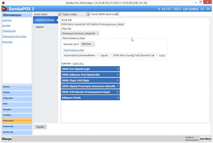
Task: Open the Olay Adı dropdown
Action: pyautogui.click(x=80, y=33)
